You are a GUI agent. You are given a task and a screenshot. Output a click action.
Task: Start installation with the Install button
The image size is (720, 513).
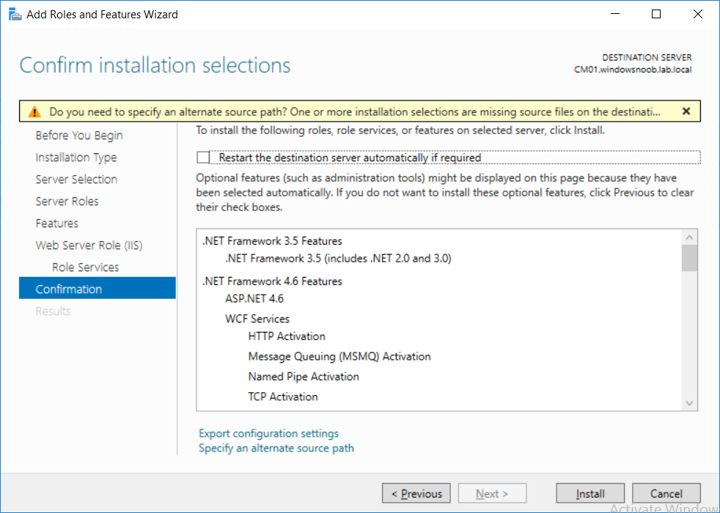[590, 493]
